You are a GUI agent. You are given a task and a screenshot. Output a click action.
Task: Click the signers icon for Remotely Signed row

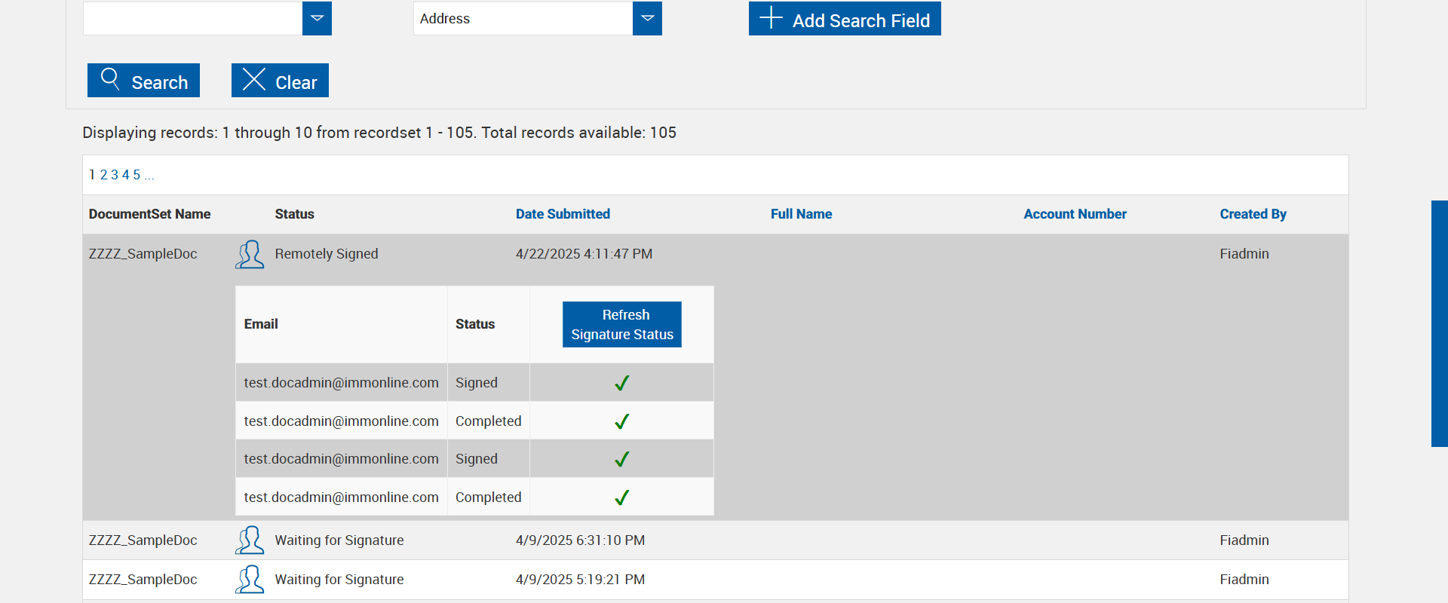(250, 255)
